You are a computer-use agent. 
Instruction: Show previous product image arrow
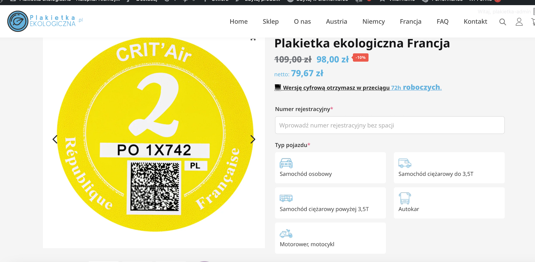(55, 139)
